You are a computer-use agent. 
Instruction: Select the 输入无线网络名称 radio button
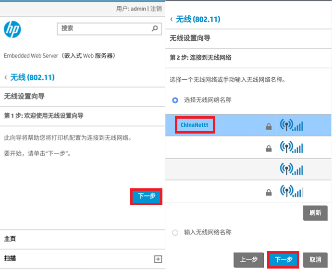tap(175, 233)
